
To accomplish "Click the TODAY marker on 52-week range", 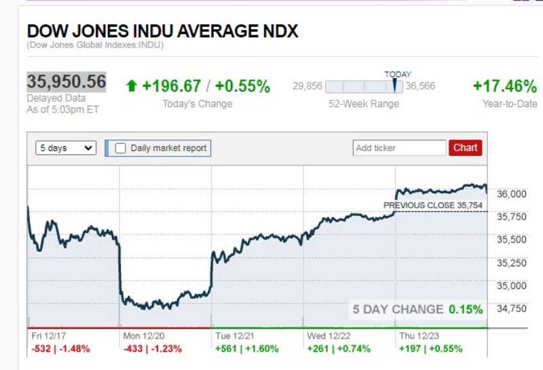I will click(394, 85).
